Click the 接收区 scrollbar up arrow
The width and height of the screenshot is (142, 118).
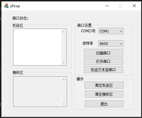click(64, 80)
